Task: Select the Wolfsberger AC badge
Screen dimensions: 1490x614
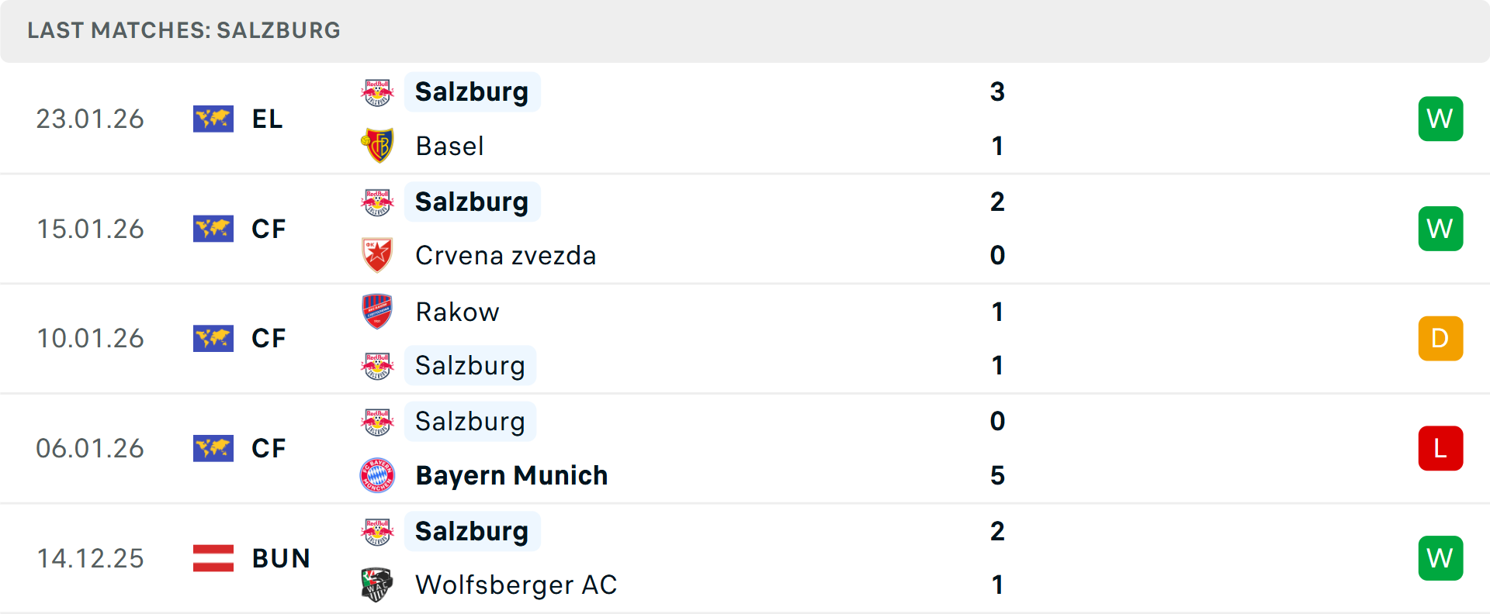Action: [x=377, y=585]
